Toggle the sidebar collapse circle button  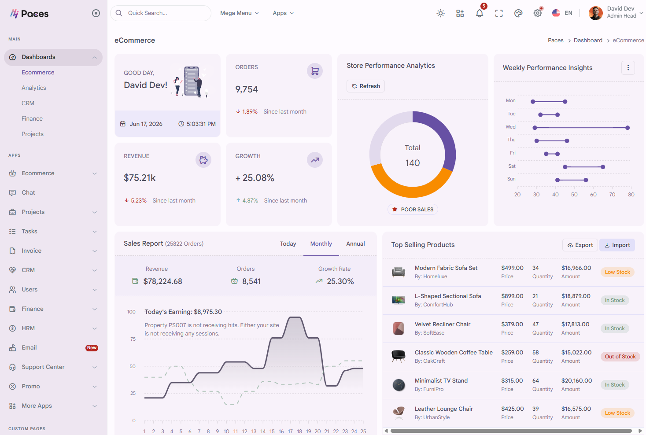pos(96,13)
